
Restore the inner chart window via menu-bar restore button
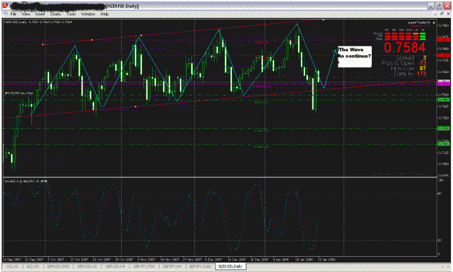coord(441,14)
